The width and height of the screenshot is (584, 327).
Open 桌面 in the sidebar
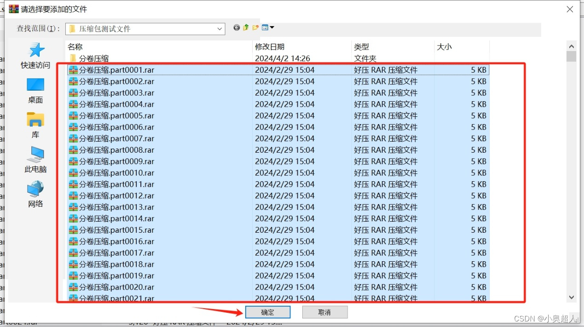click(35, 91)
